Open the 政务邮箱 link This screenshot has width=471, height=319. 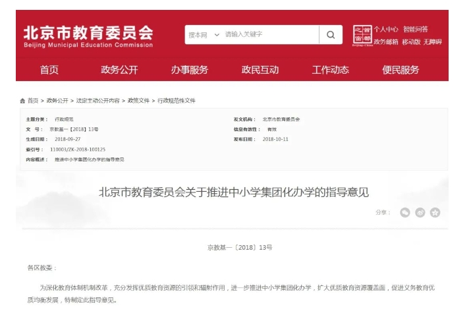[386, 42]
